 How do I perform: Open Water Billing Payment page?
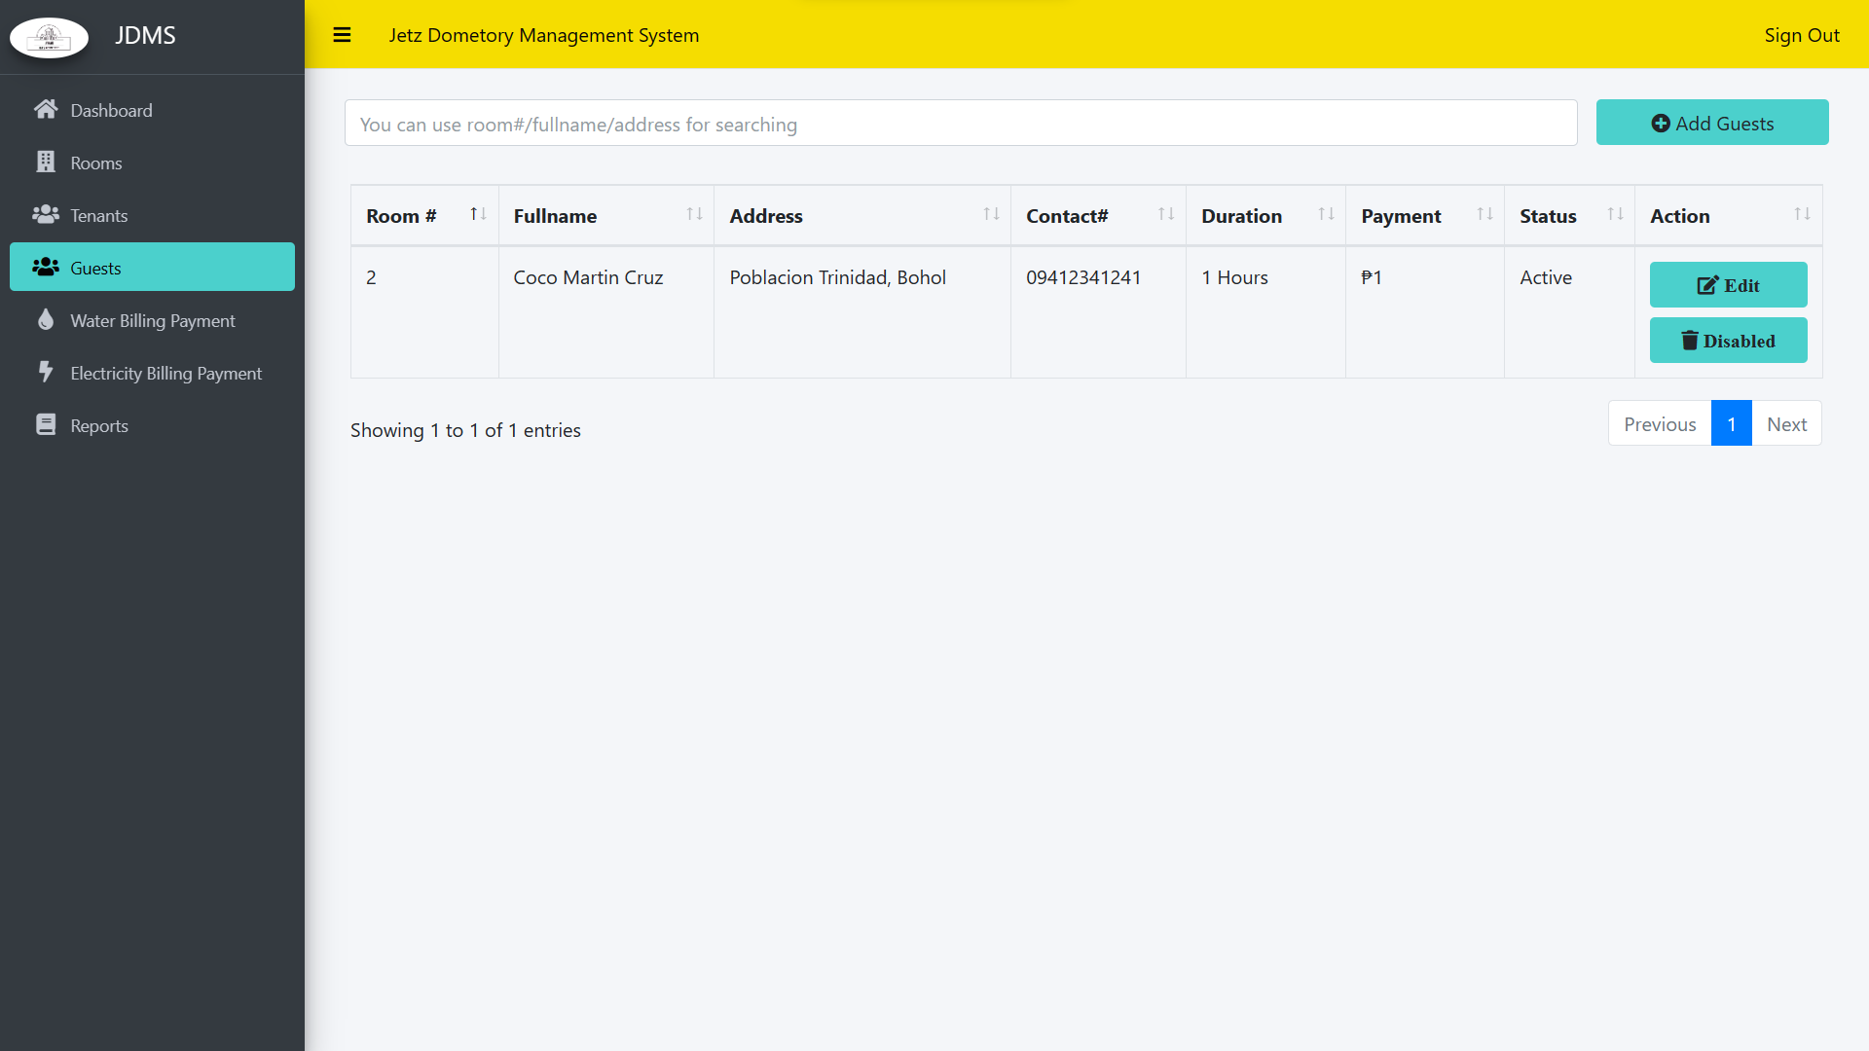(x=152, y=320)
